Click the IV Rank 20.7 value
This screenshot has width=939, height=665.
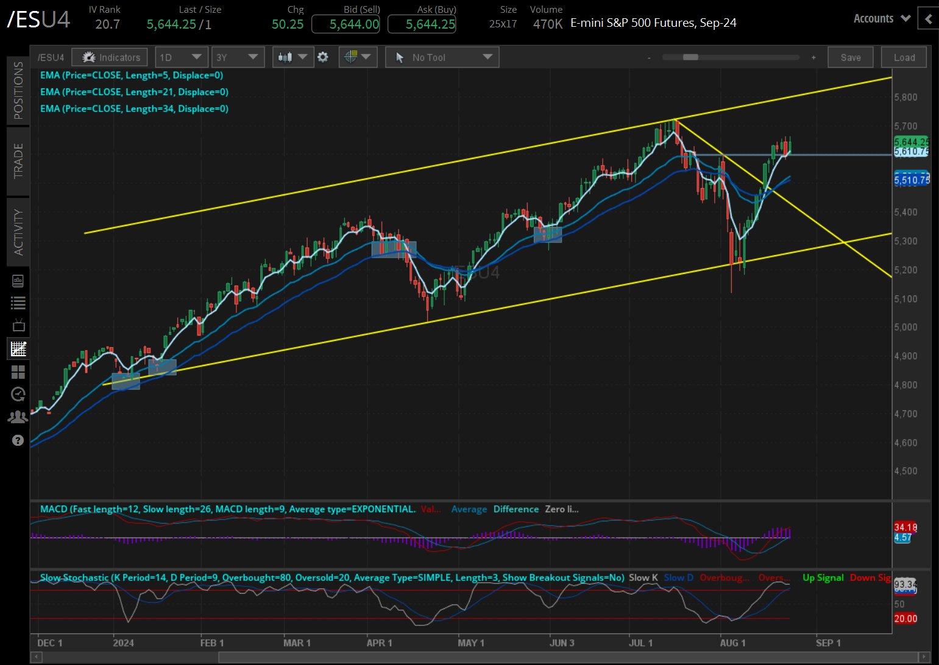click(108, 24)
